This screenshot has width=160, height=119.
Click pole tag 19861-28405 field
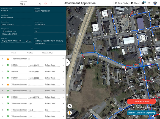point(36,65)
